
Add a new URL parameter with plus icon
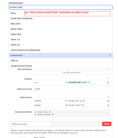pyautogui.click(x=109, y=69)
